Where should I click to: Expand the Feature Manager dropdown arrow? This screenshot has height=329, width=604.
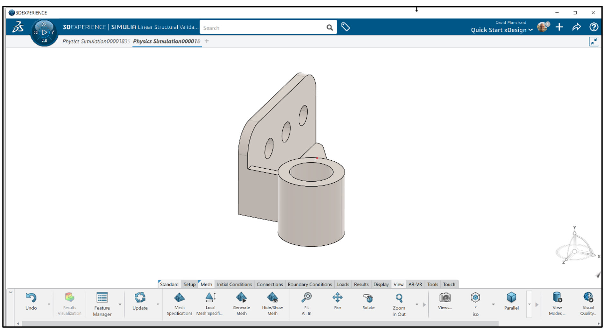click(x=120, y=304)
